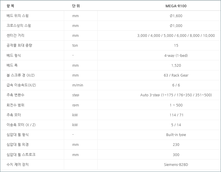
Task: Click the ton unit cell
Action: tap(75, 46)
